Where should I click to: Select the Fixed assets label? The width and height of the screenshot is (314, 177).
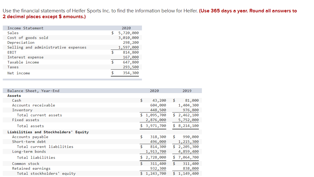[x=26, y=120]
